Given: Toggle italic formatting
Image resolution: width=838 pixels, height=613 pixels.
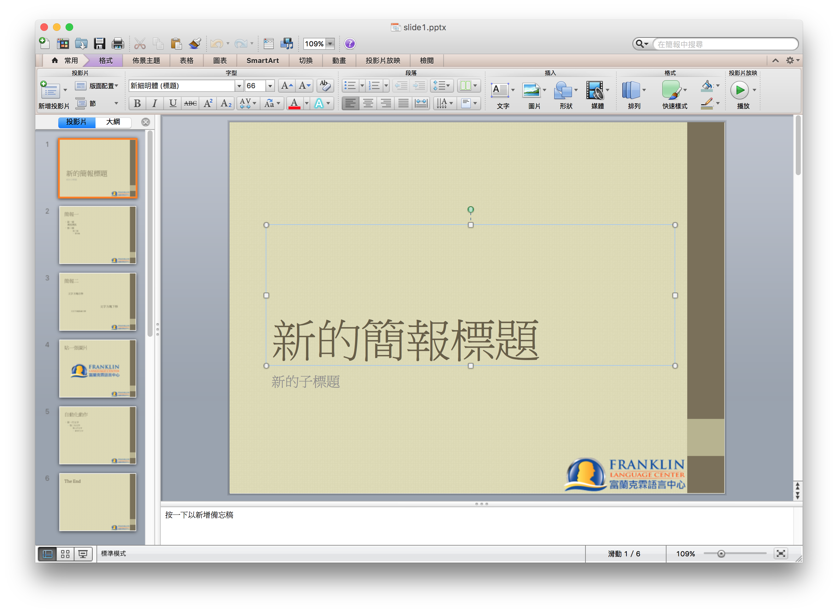Looking at the screenshot, I should click(154, 104).
